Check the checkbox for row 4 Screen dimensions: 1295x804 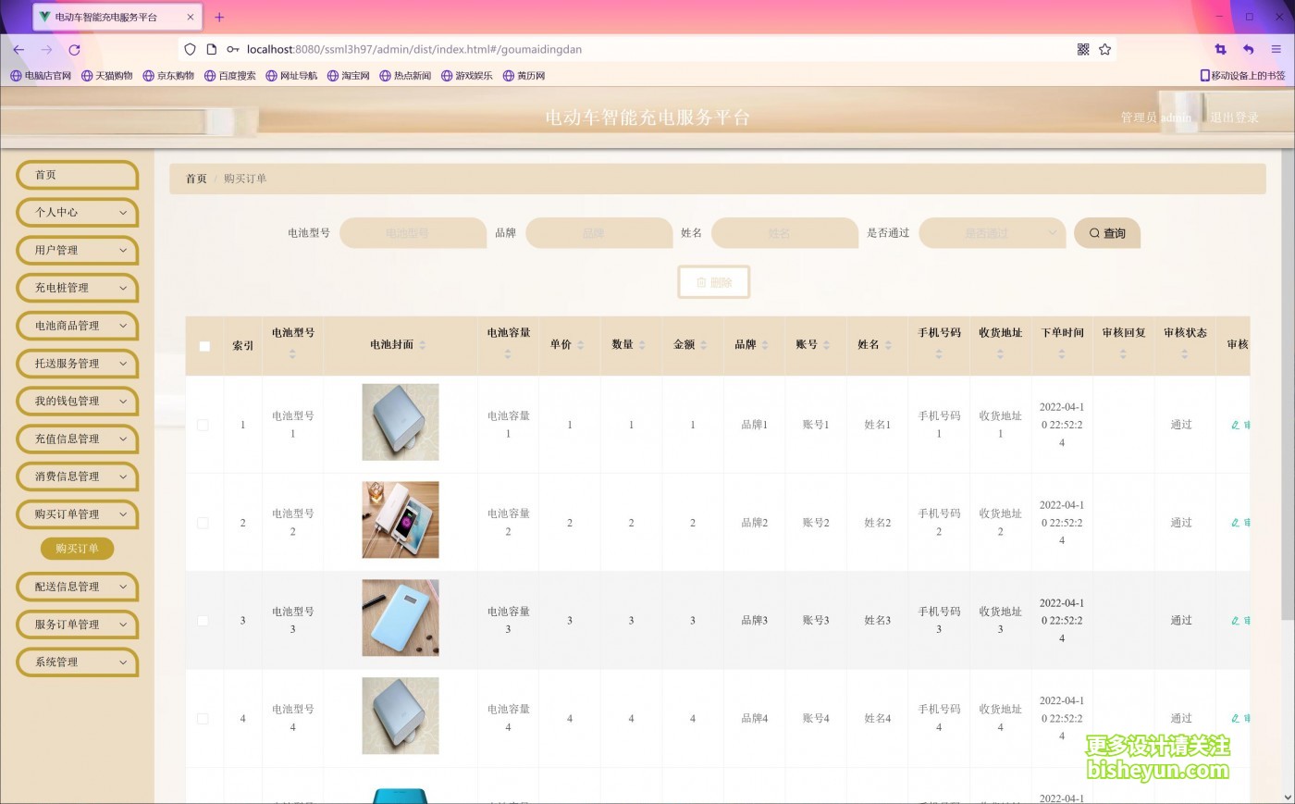tap(203, 719)
